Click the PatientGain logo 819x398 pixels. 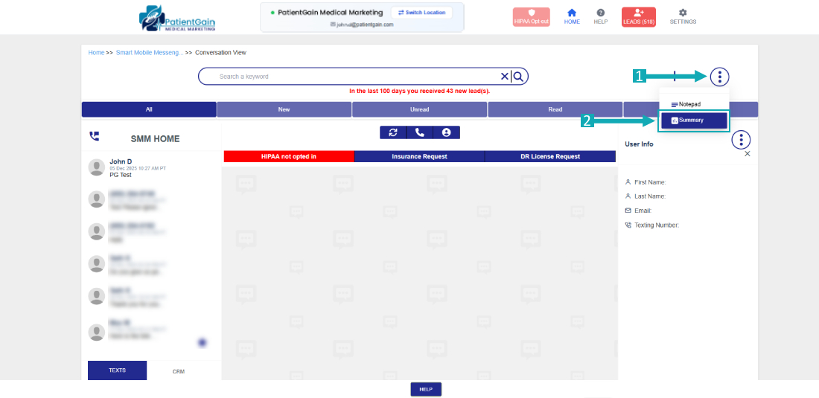(x=178, y=19)
